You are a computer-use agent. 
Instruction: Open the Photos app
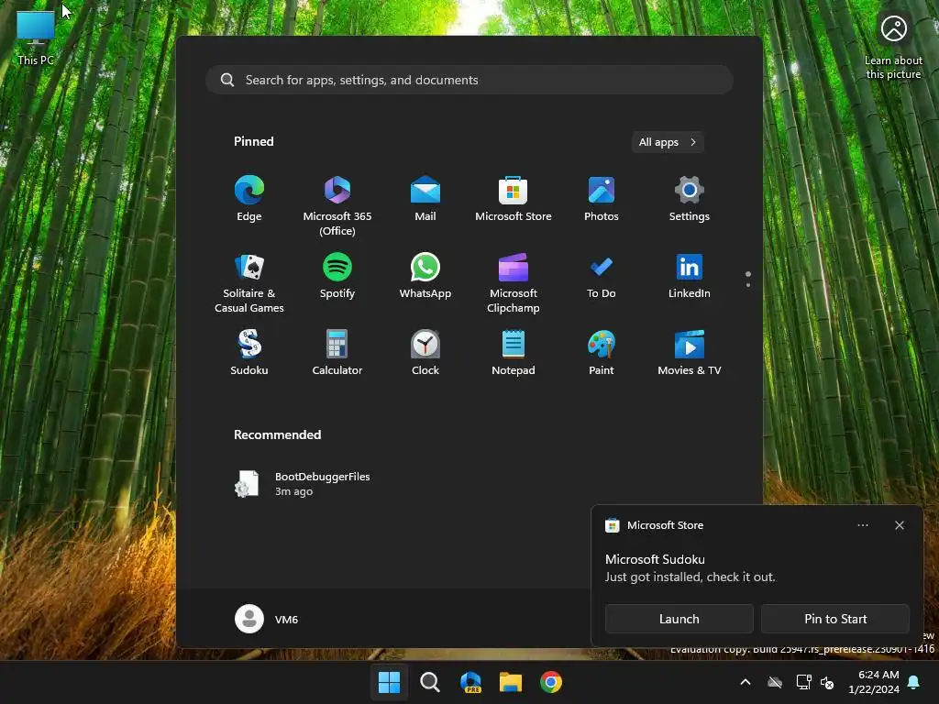point(602,199)
